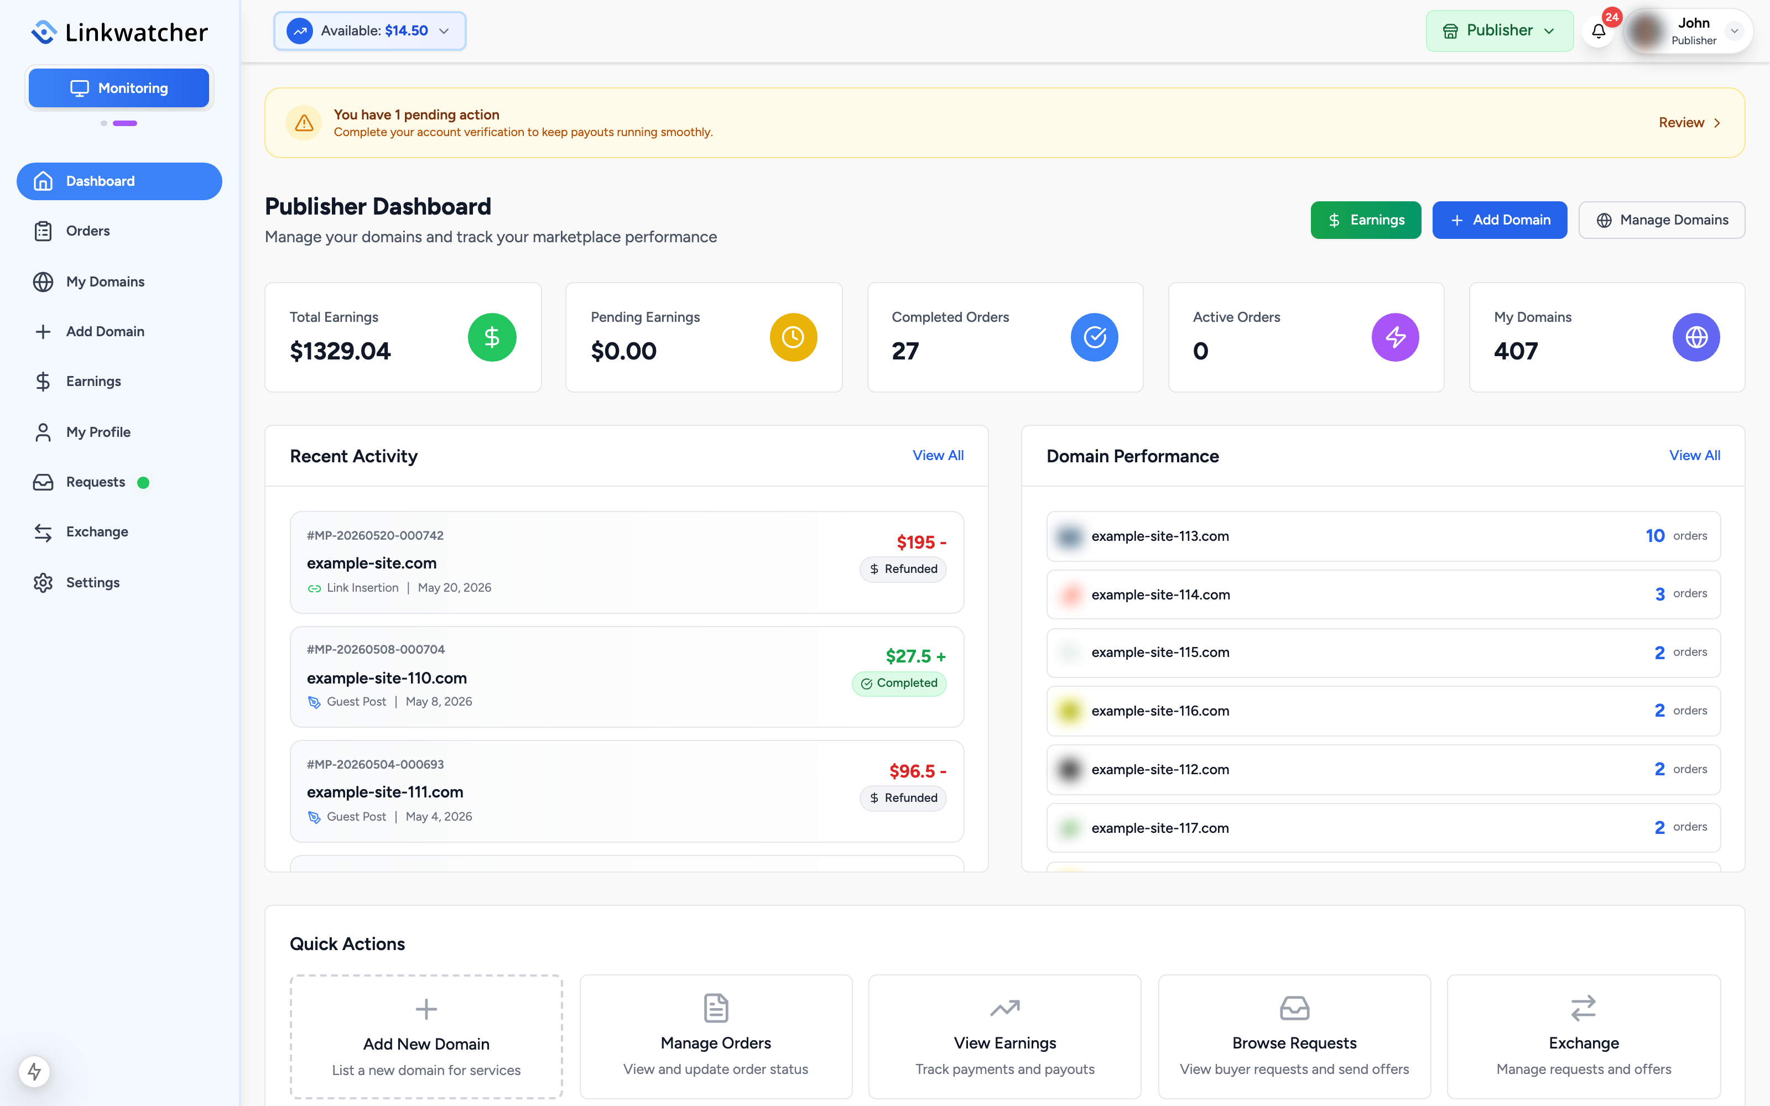The image size is (1770, 1106).
Task: Open Dashboard in the sidebar
Action: 119,181
